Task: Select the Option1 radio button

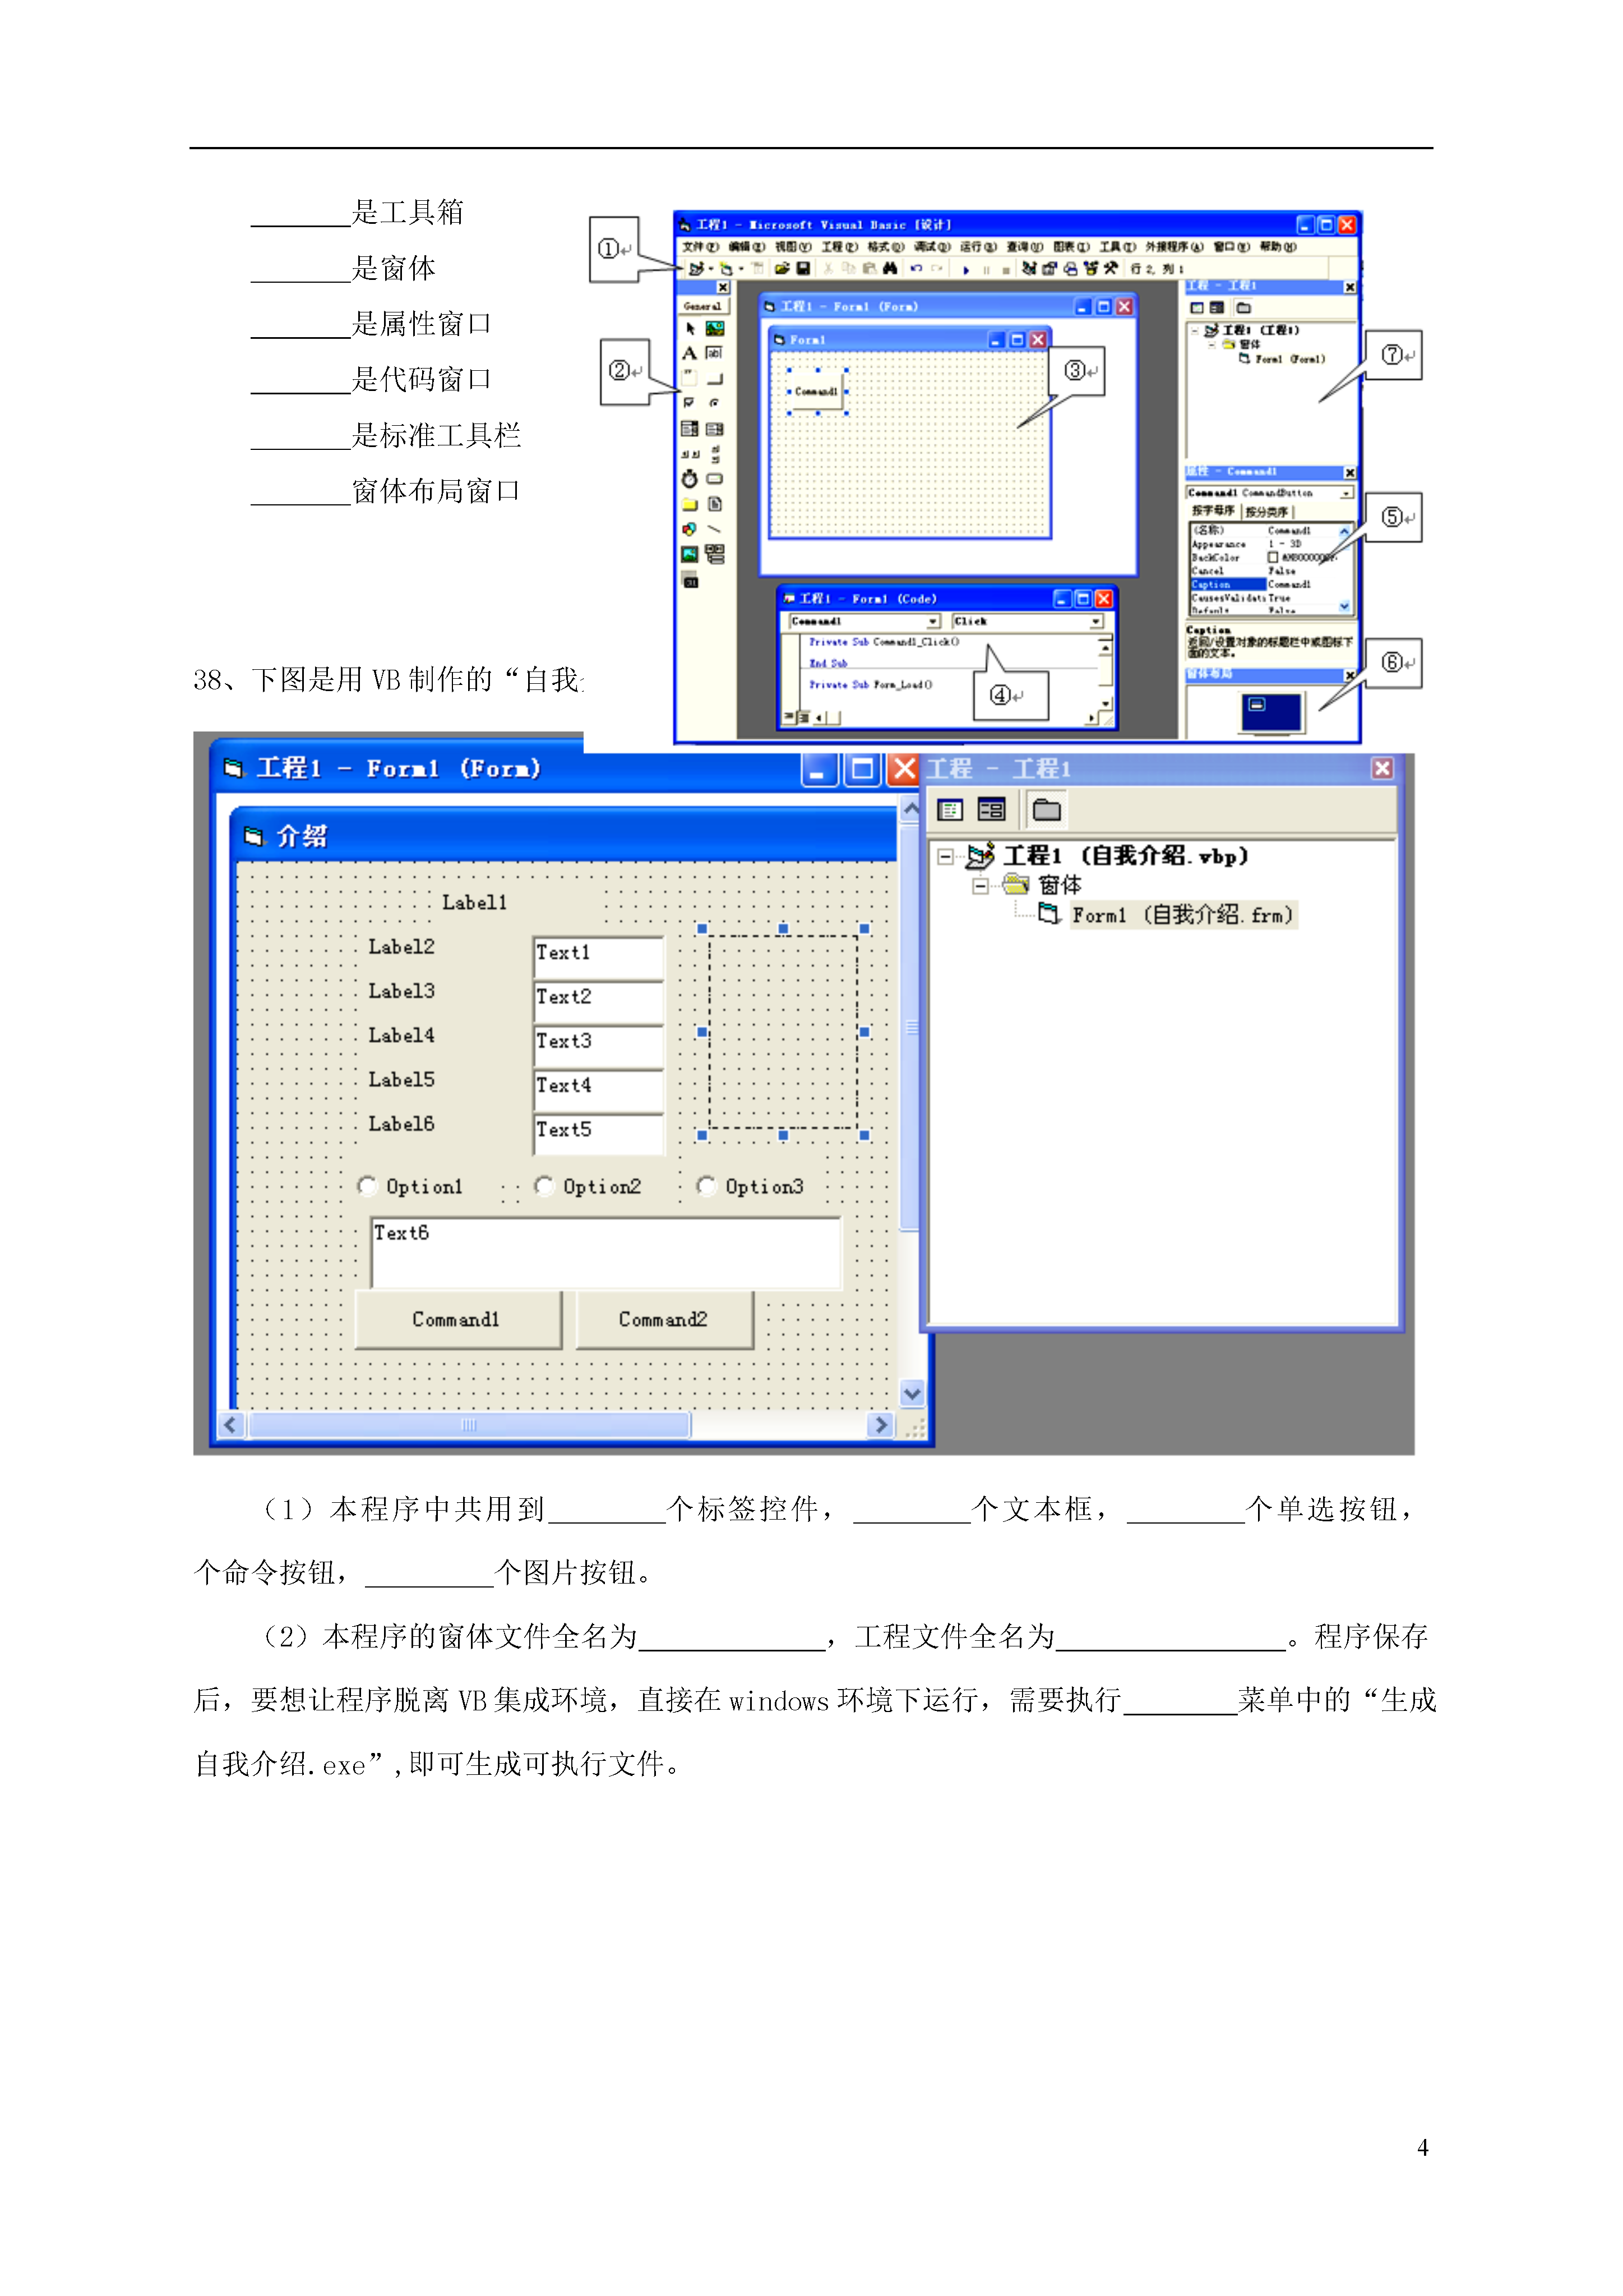Action: (x=368, y=1186)
